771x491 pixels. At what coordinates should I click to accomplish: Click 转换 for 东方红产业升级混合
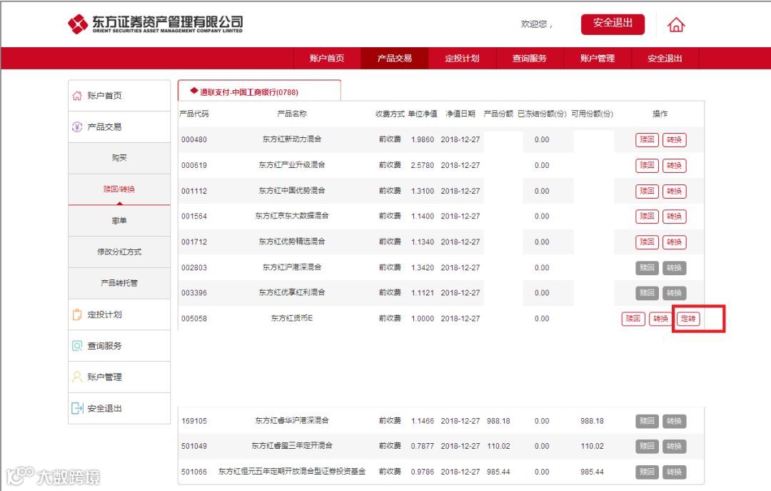click(674, 166)
